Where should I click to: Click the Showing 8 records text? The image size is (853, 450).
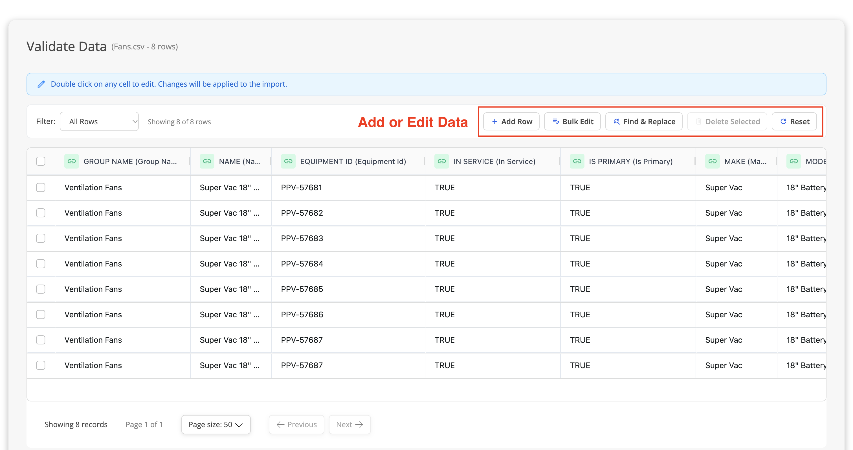pyautogui.click(x=76, y=425)
